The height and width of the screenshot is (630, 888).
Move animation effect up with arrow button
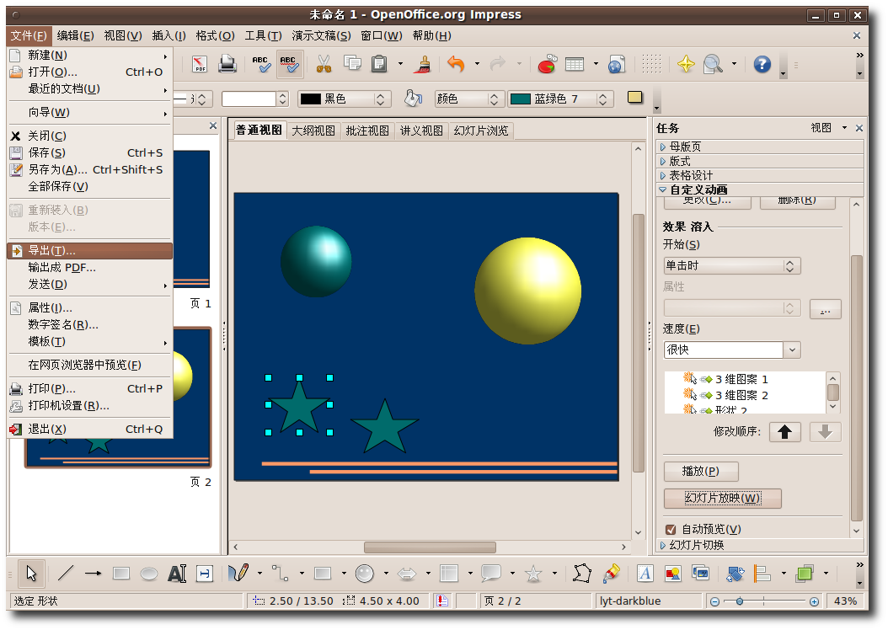(784, 432)
